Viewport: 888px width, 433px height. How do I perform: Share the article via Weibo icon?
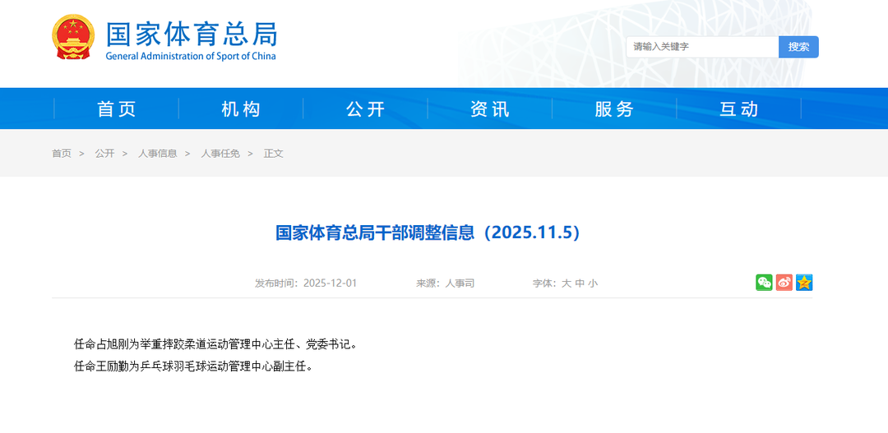[x=784, y=283]
